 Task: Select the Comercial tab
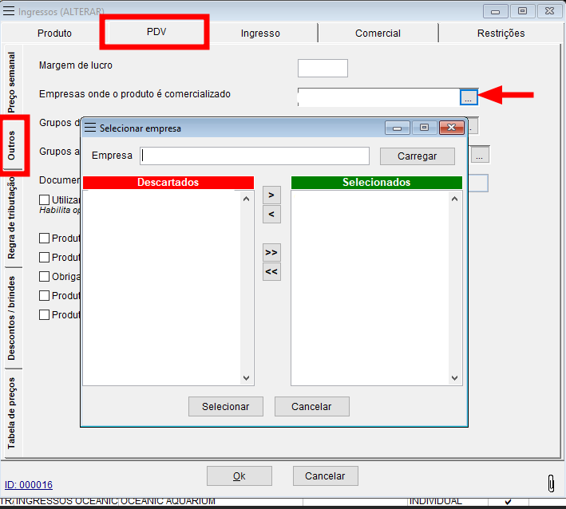click(x=378, y=34)
